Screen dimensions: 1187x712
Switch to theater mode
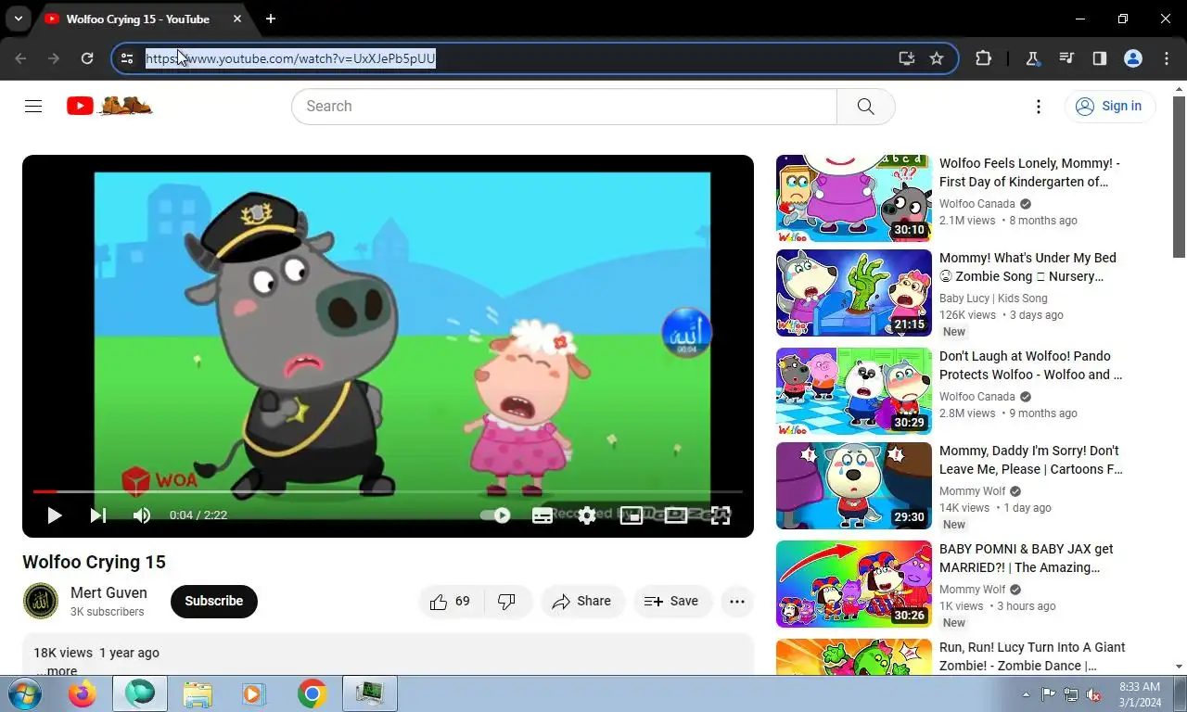pos(676,515)
